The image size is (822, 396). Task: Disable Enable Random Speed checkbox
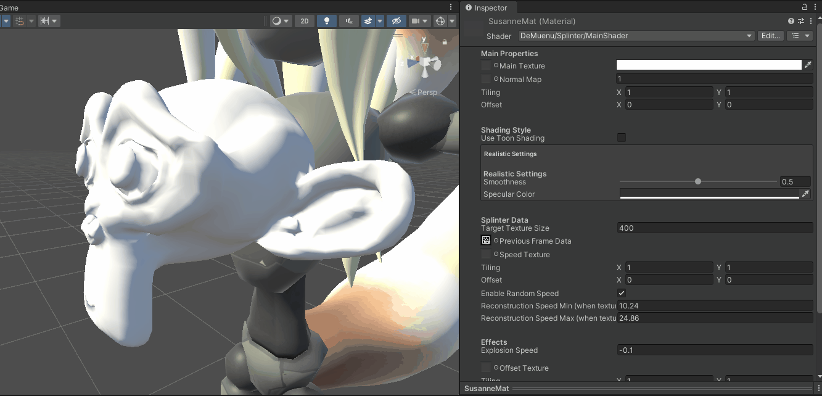point(622,293)
